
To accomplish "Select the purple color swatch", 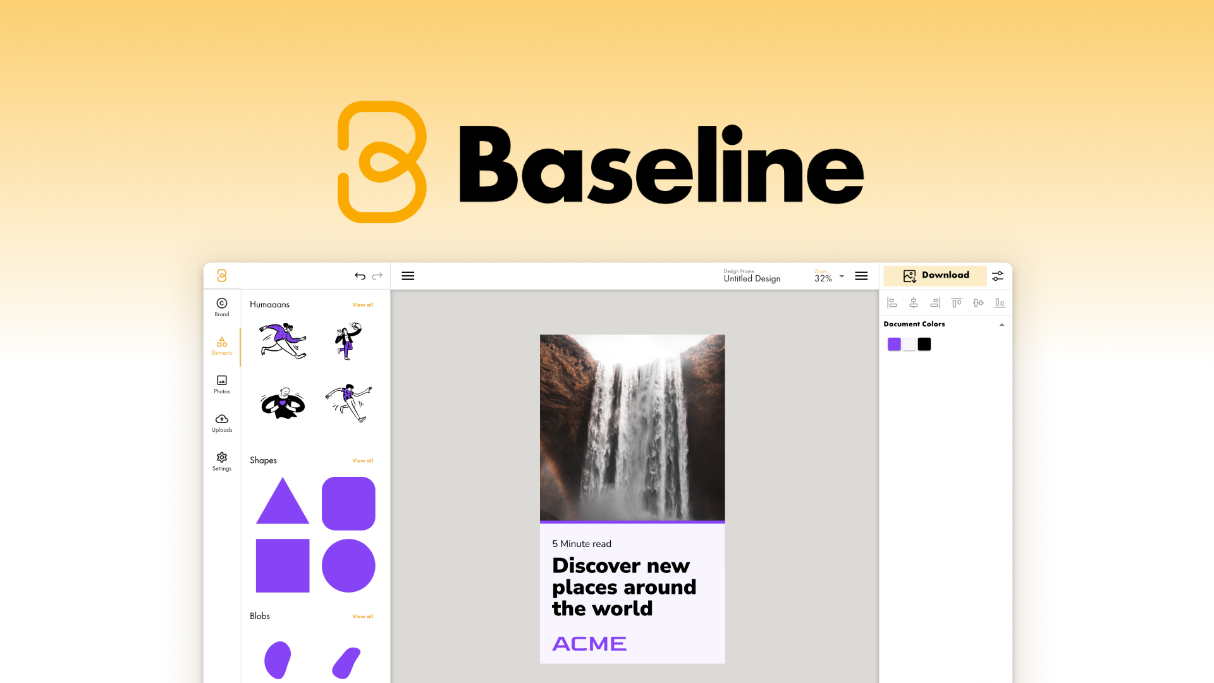I will tap(893, 343).
